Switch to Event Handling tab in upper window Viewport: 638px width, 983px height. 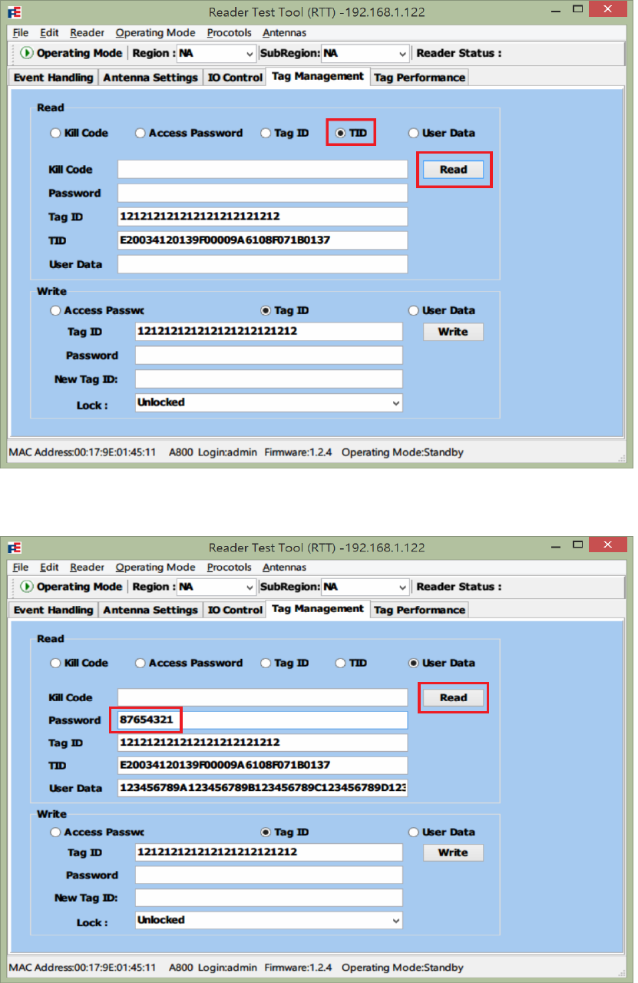[x=53, y=78]
